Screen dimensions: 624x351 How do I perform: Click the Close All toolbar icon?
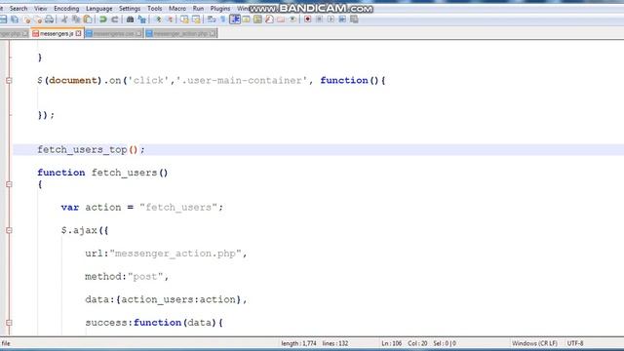coord(38,19)
